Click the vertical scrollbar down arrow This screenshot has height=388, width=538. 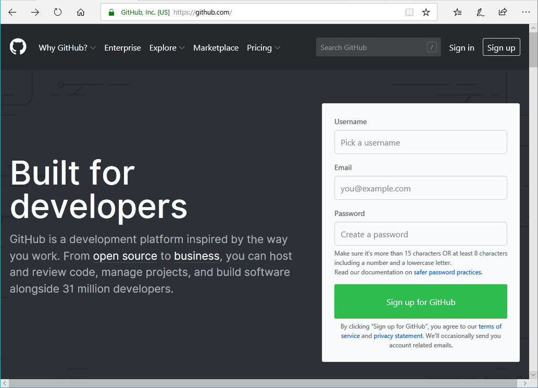[x=533, y=375]
